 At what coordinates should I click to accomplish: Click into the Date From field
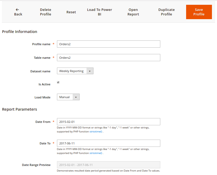[x=109, y=122]
